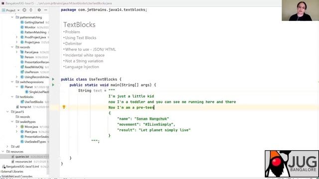Open the ReadWriteObj file
Screen dimensions: 319x179
pos(34,67)
